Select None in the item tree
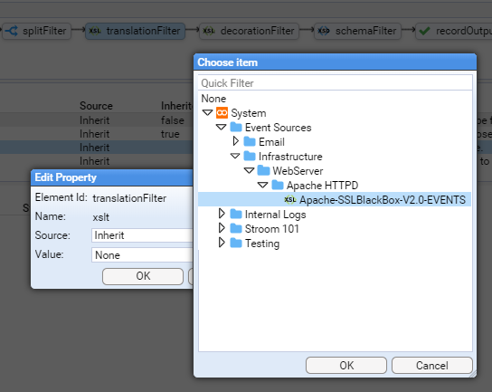 [213, 99]
